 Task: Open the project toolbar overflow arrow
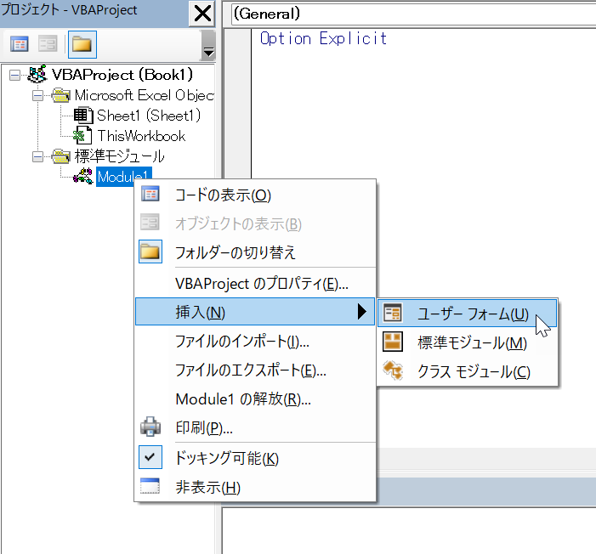coord(208,46)
